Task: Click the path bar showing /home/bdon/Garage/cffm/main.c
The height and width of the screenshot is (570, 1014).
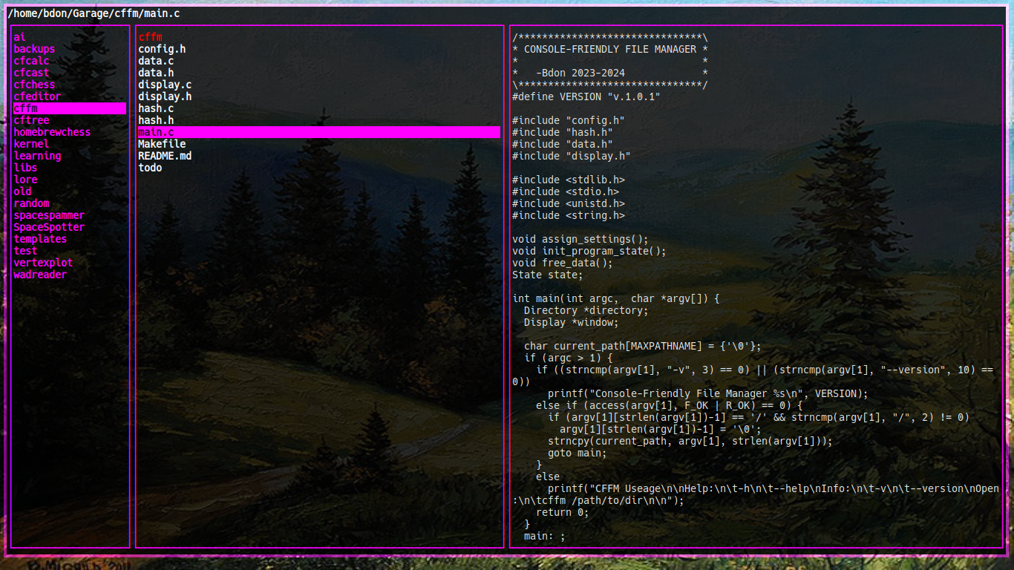Action: click(x=94, y=13)
